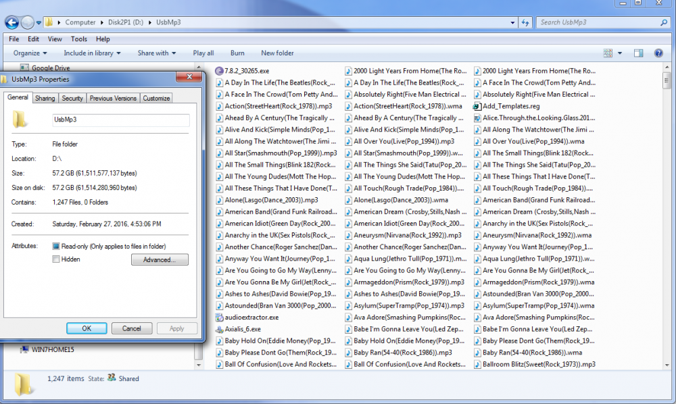Click the Advanced attributes button
This screenshot has height=404, width=676.
(x=160, y=259)
